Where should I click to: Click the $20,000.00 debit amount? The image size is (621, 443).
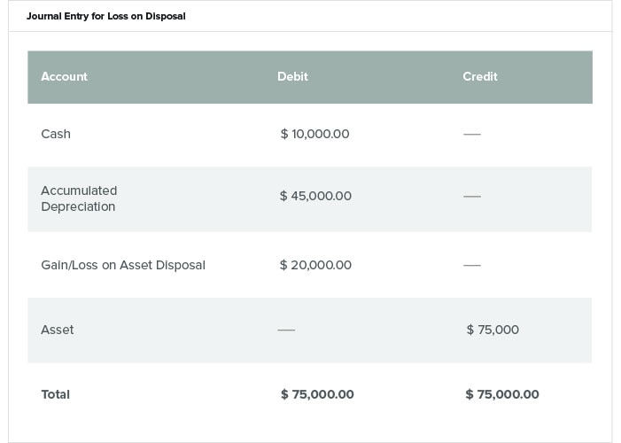(x=315, y=265)
